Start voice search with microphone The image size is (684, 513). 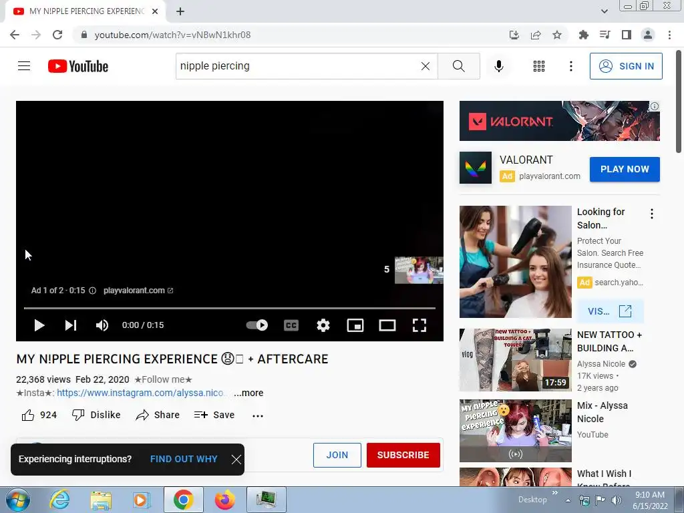(x=498, y=66)
